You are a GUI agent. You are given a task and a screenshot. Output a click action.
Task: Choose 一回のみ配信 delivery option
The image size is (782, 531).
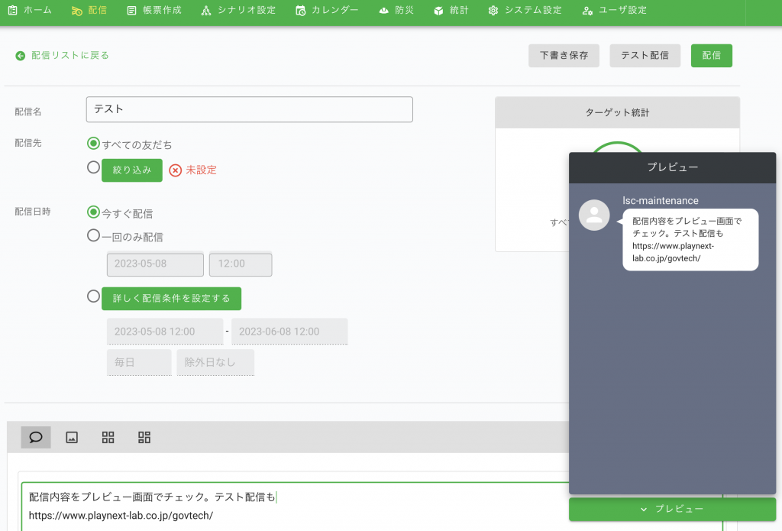point(94,236)
